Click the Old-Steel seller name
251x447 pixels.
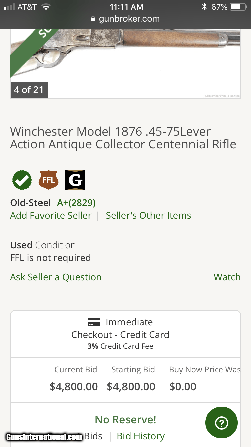point(30,203)
